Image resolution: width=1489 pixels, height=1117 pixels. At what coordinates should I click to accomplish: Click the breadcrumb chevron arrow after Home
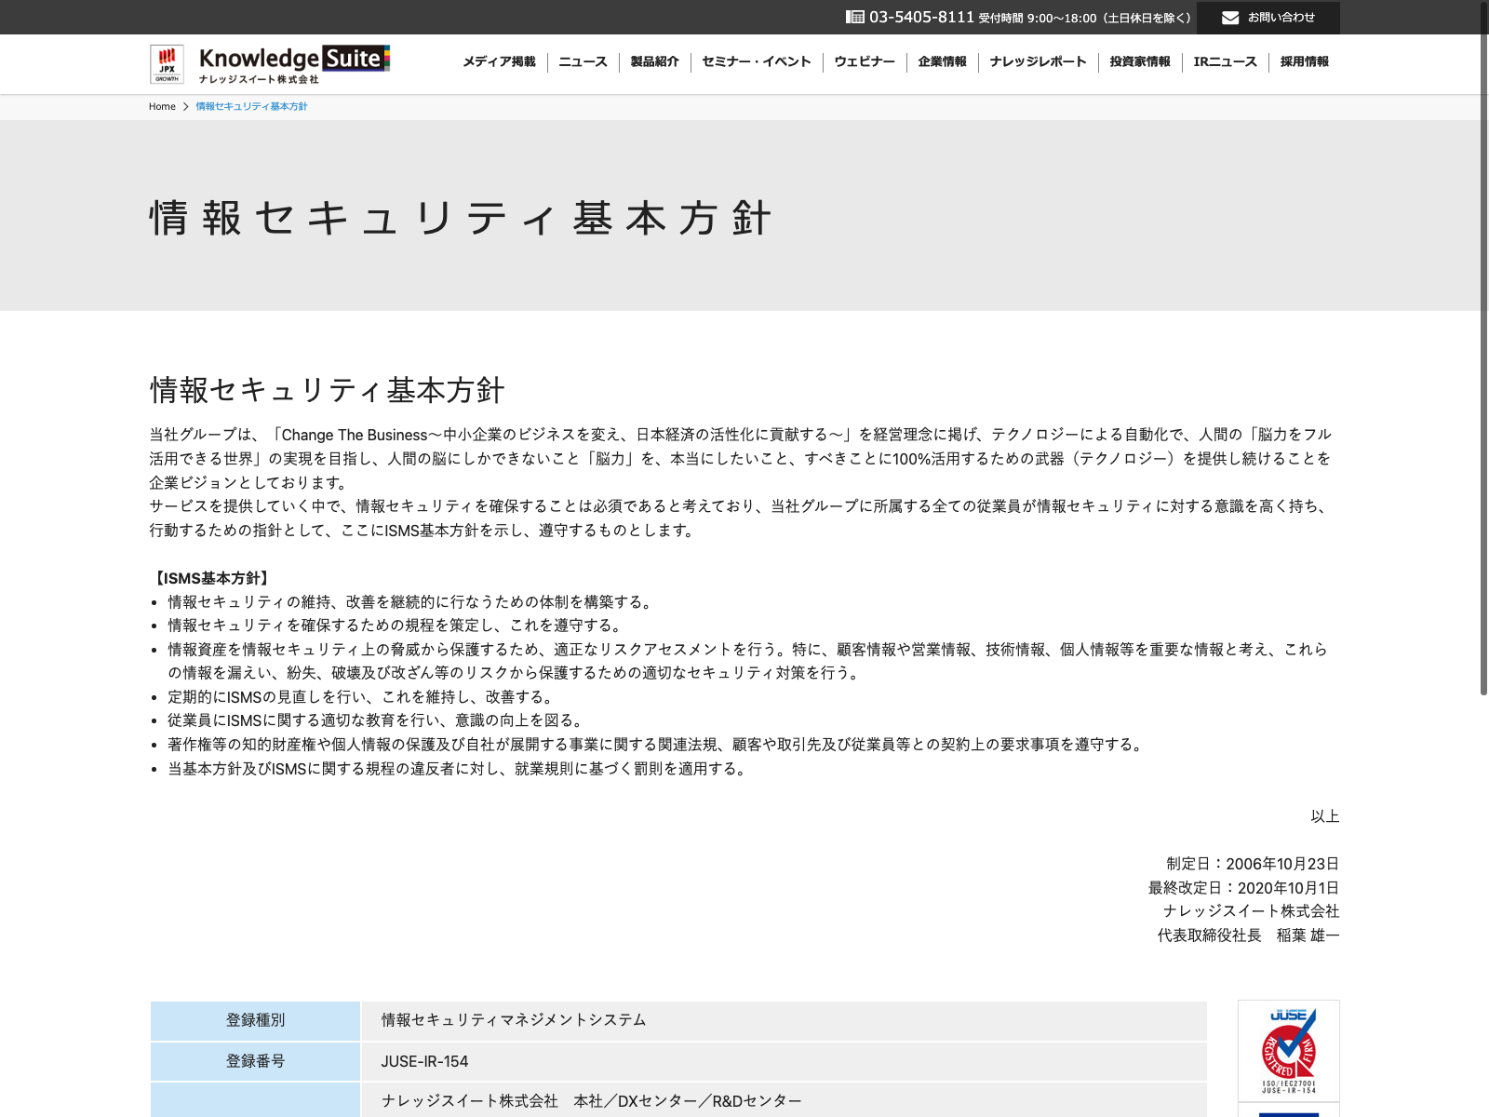186,107
